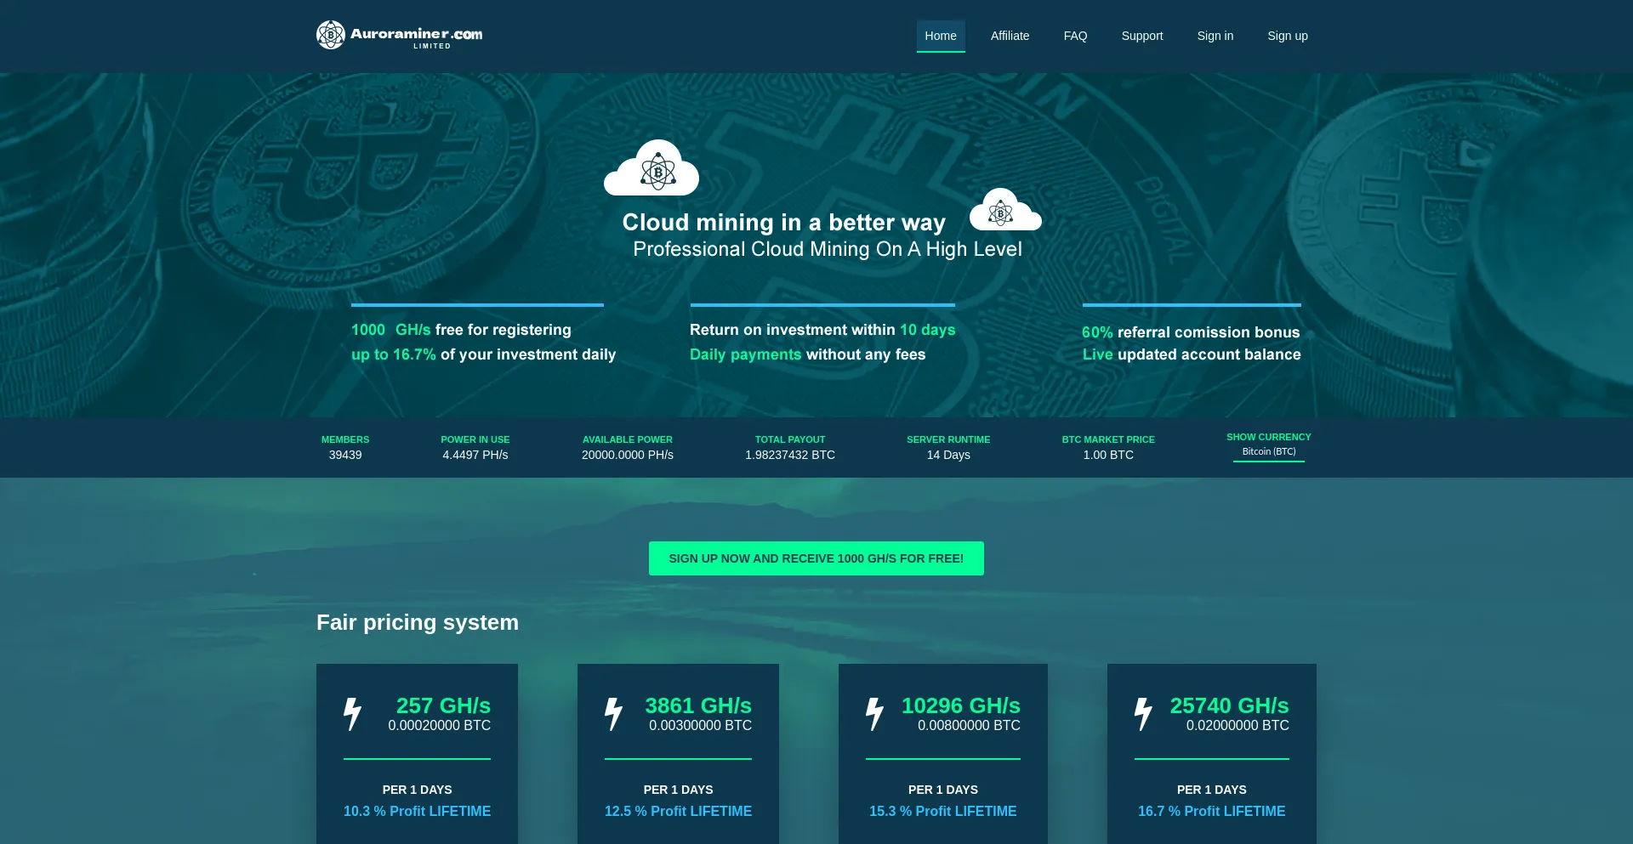1633x844 pixels.
Task: Click the Auroraminer.com Limited brand text
Action: [x=416, y=36]
